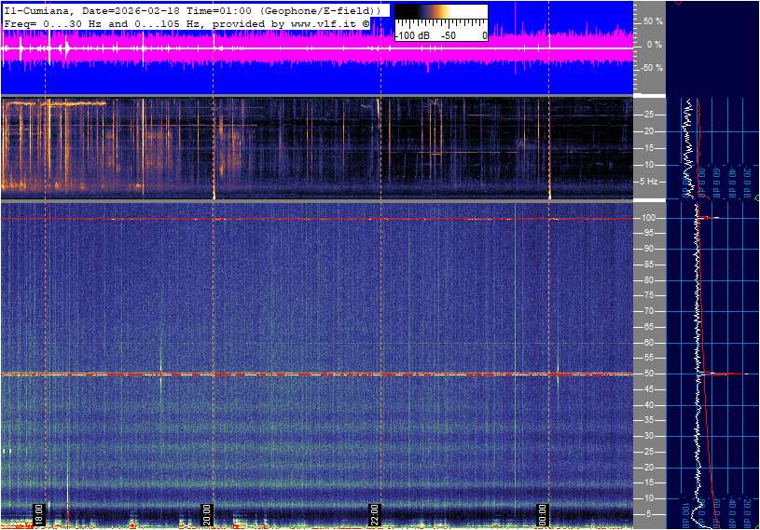Click the -50 % amplitude axis label
The width and height of the screenshot is (760, 530).
(651, 68)
